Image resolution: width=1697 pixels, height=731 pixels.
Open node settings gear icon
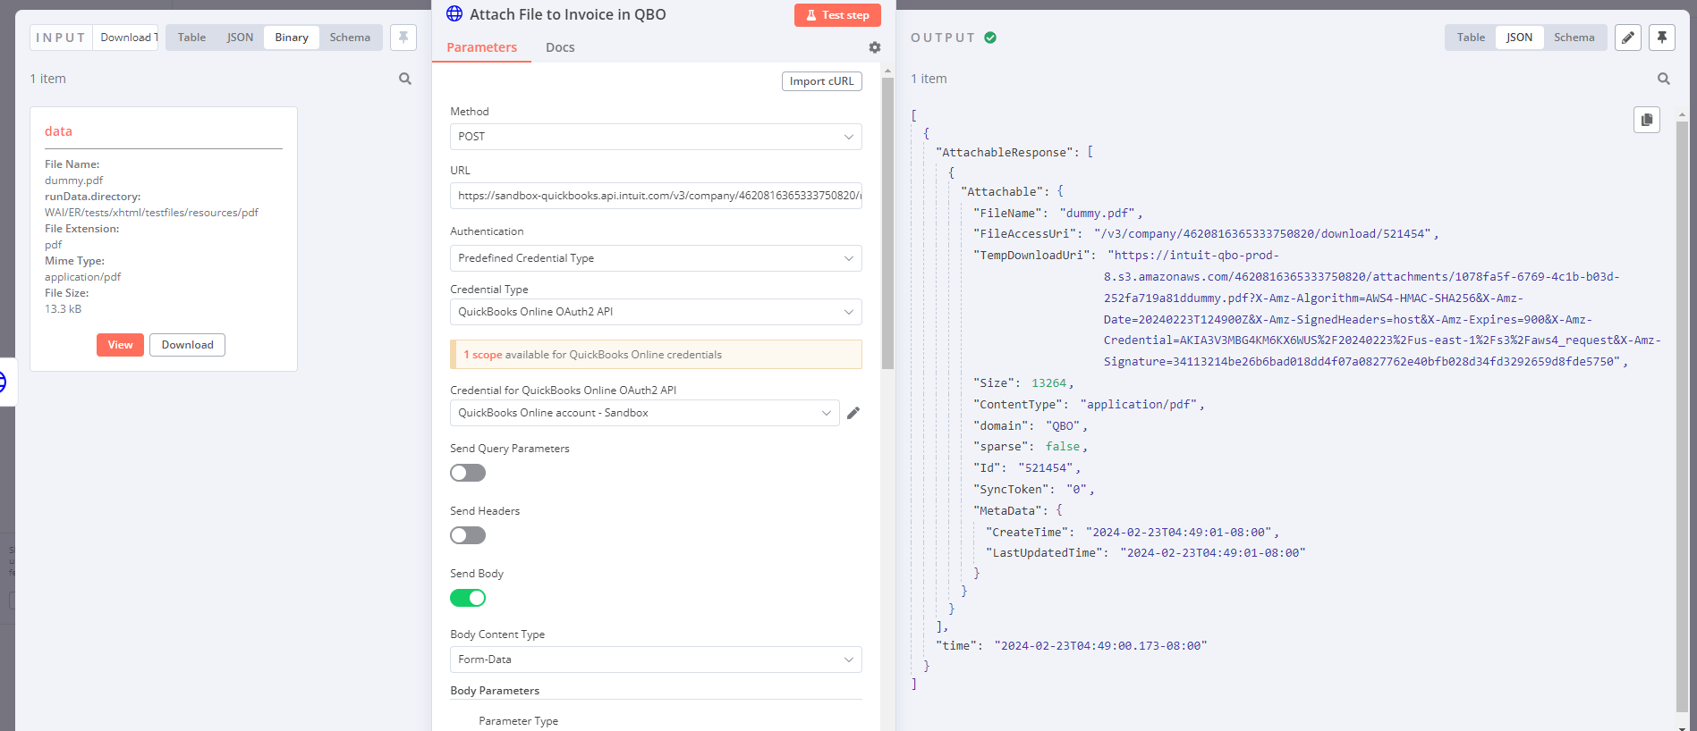875,47
